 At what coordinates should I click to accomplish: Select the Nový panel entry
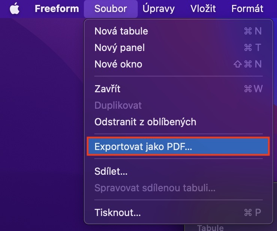(119, 48)
